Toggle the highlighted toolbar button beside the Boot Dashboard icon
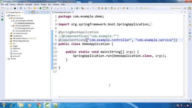The width and height of the screenshot is (192, 108). click(x=44, y=8)
